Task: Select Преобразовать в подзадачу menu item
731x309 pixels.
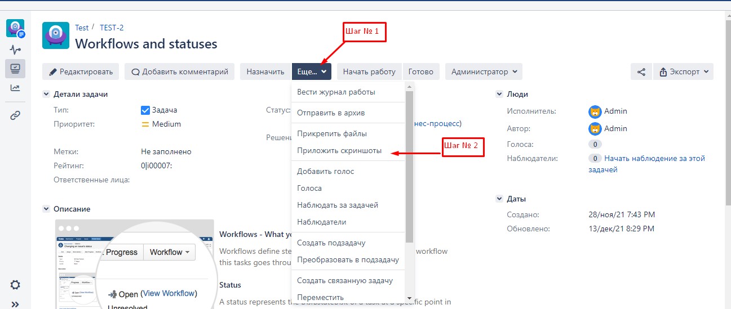Action: click(348, 260)
